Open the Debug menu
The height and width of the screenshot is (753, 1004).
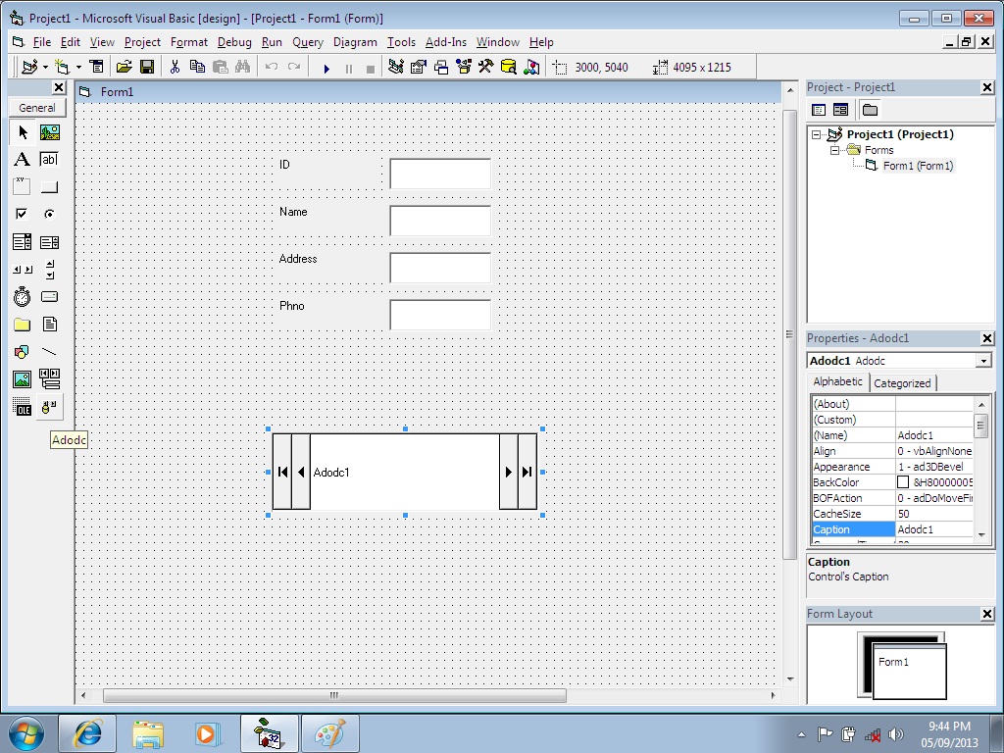(x=234, y=42)
